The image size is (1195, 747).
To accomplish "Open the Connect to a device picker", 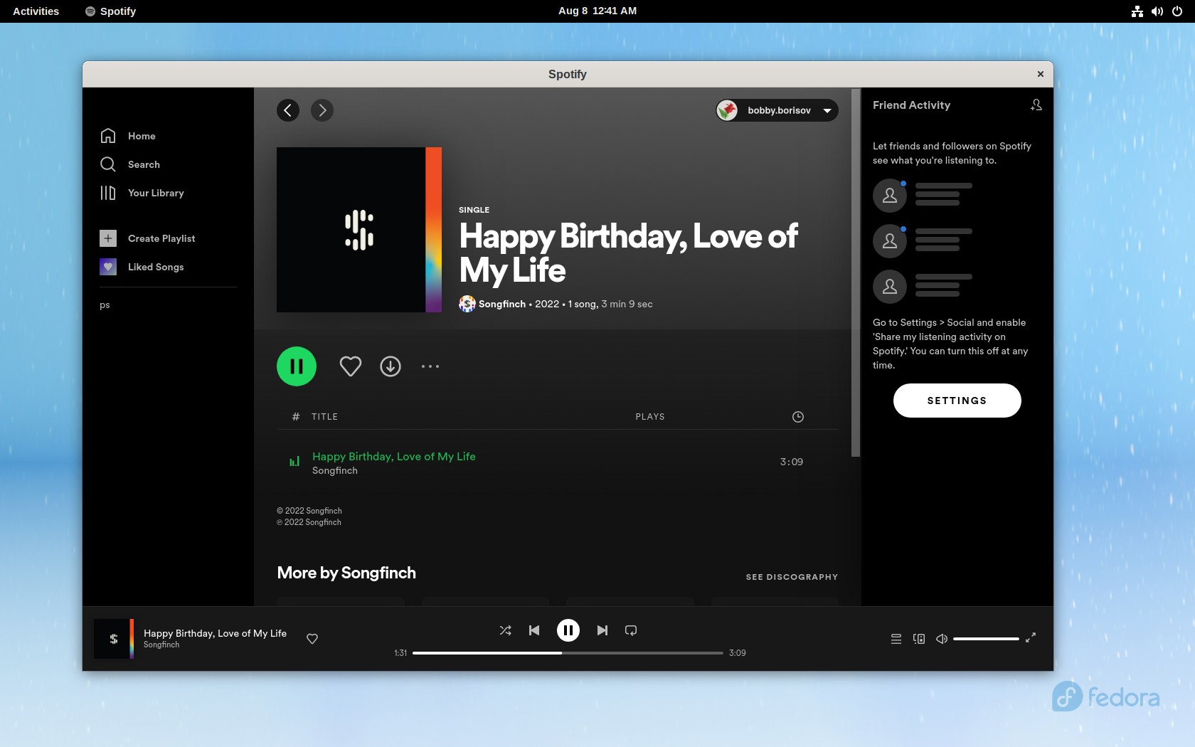I will tap(919, 639).
